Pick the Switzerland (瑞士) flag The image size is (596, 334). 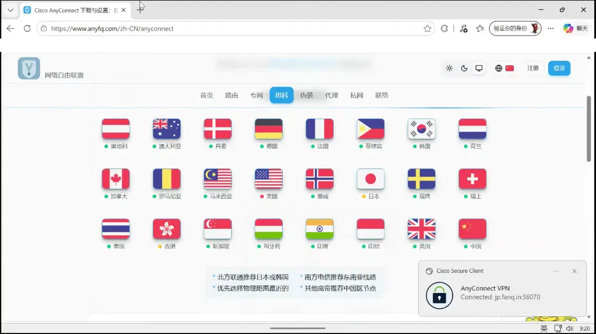pyautogui.click(x=472, y=179)
